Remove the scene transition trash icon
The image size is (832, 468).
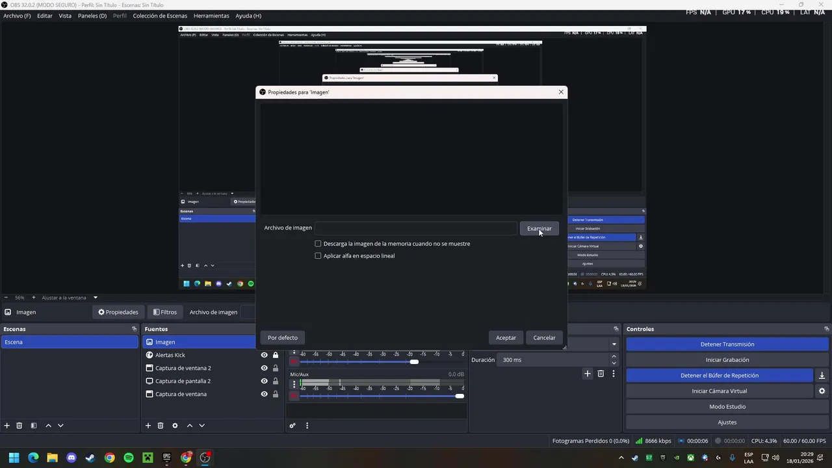pyautogui.click(x=601, y=374)
